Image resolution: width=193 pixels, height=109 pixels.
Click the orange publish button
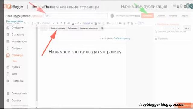[x=147, y=16]
